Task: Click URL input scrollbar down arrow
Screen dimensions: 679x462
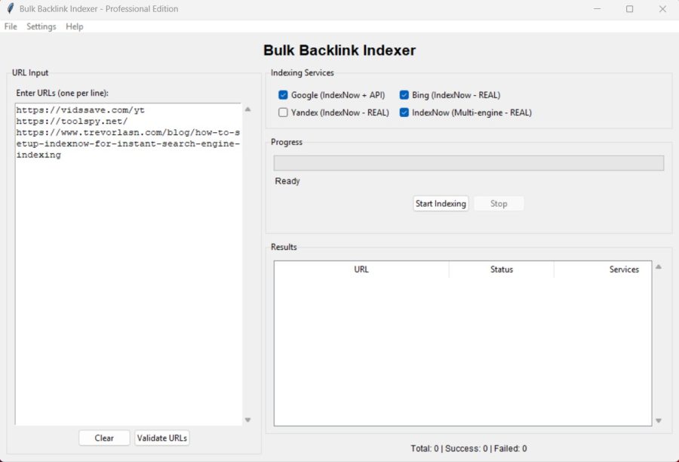Action: click(x=247, y=420)
